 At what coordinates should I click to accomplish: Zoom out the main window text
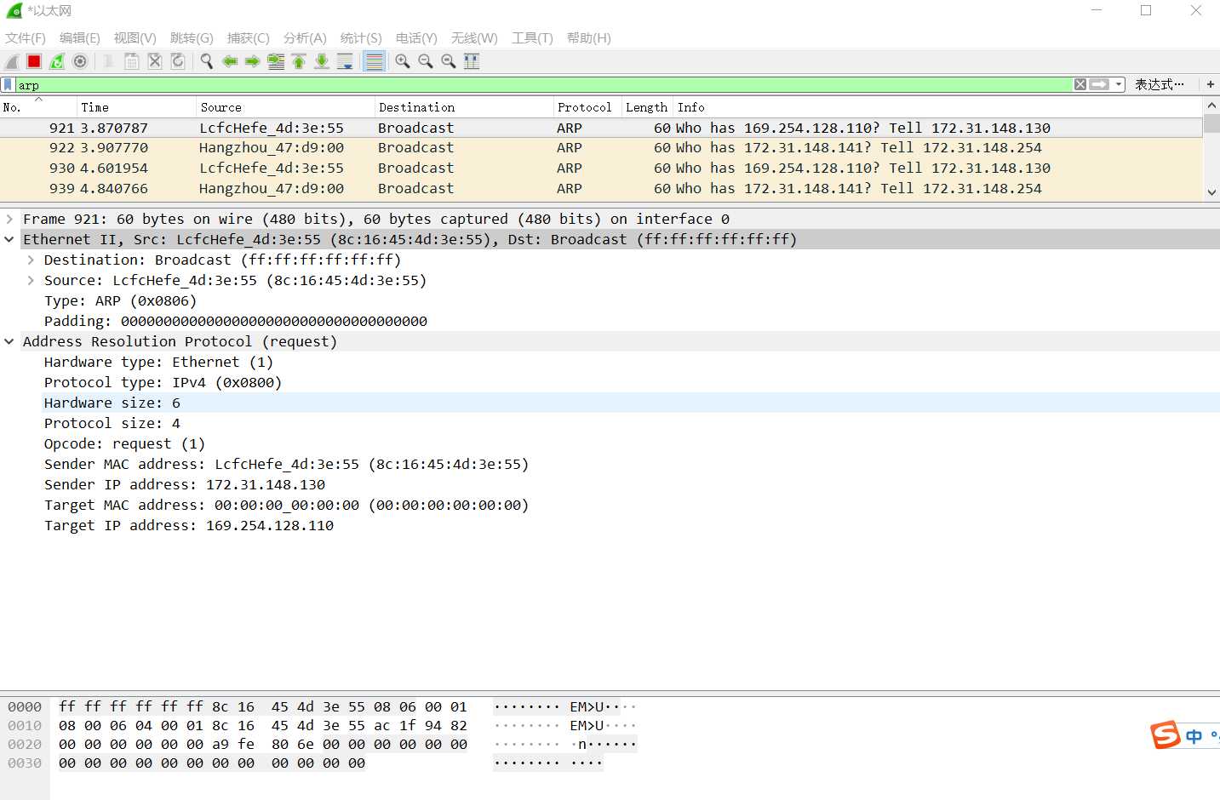tap(426, 61)
